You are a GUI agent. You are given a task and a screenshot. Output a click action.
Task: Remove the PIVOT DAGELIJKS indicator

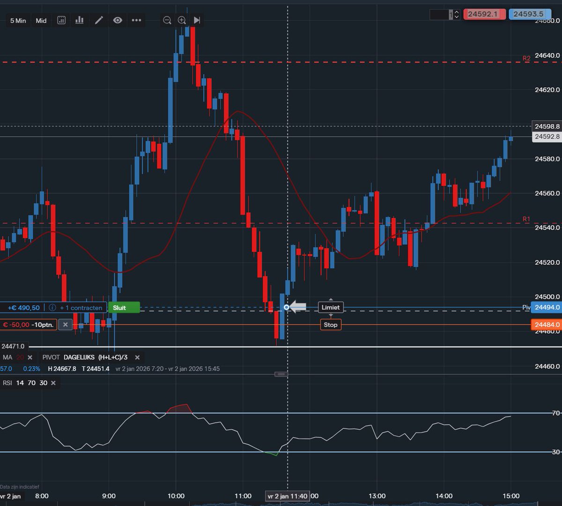coord(137,357)
